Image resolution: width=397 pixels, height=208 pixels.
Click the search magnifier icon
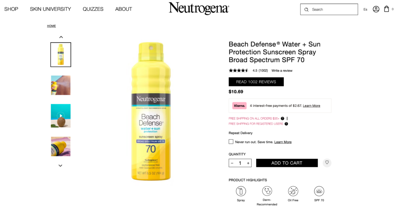pos(306,10)
